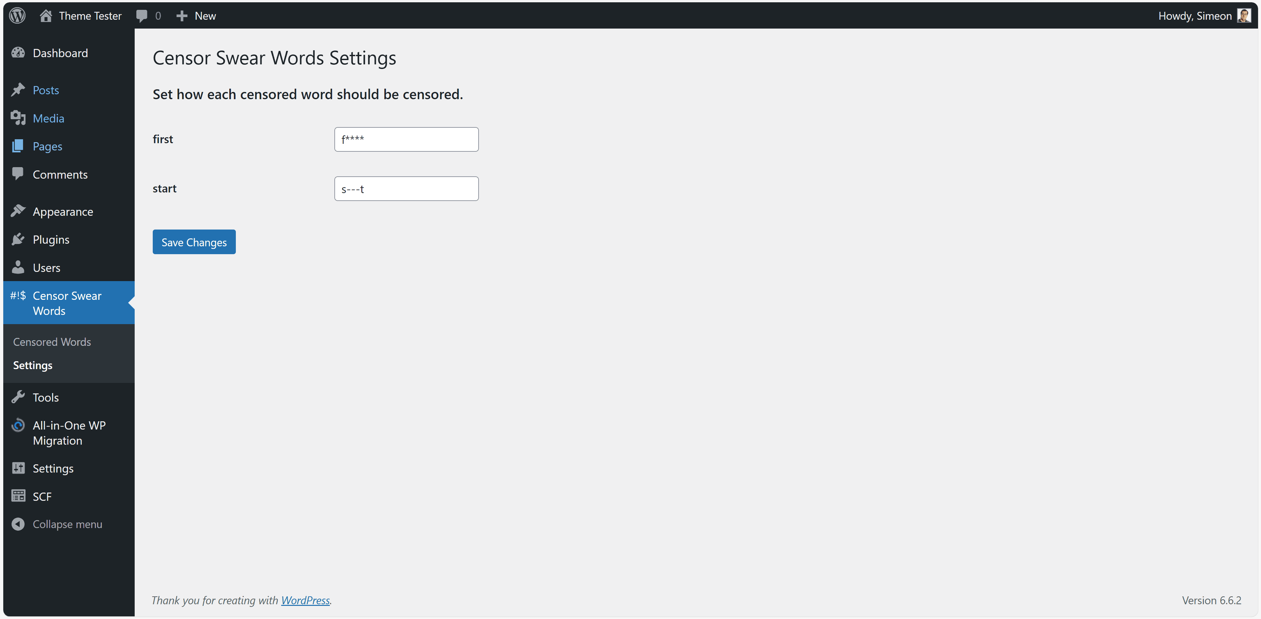
Task: Open Posts via the pin icon
Action: (18, 90)
